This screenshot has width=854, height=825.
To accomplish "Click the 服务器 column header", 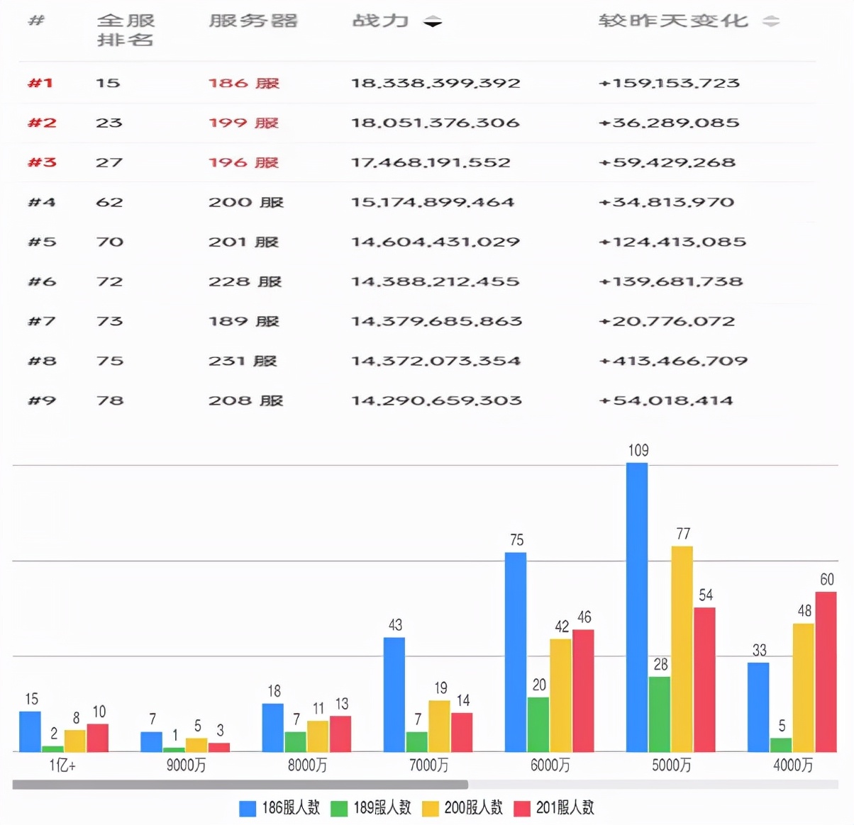I will (x=253, y=21).
